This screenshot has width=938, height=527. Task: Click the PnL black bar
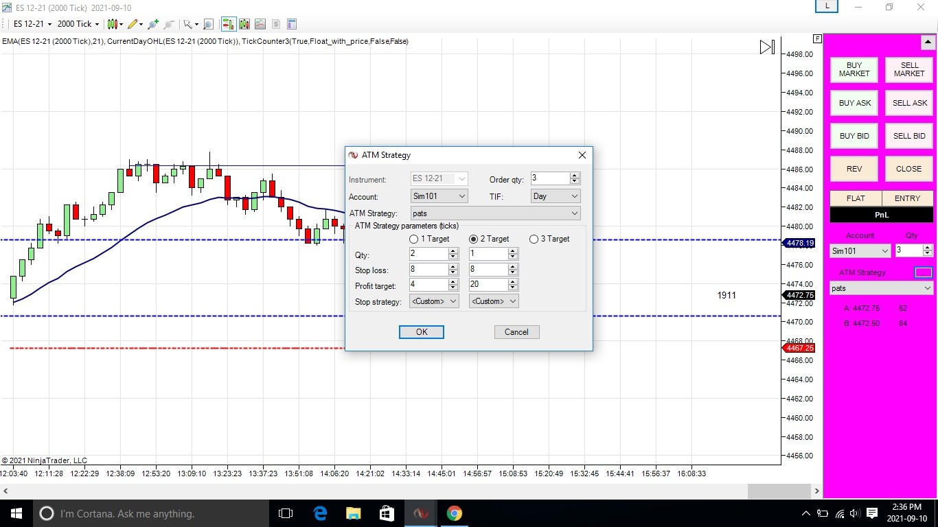pyautogui.click(x=882, y=215)
